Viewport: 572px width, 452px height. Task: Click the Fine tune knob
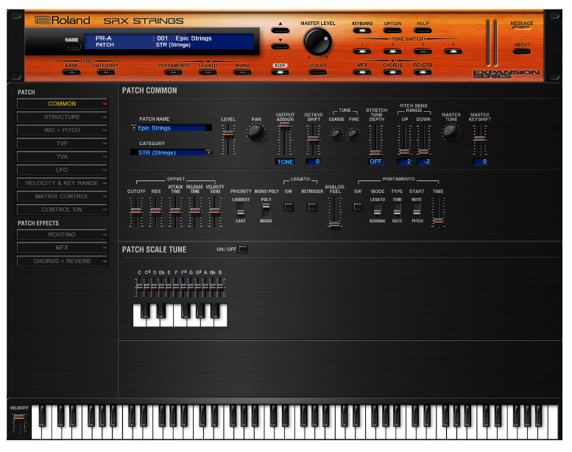click(x=353, y=135)
